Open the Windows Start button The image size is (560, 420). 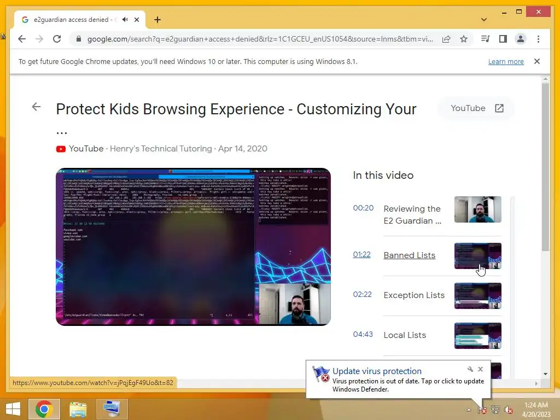coord(13,409)
